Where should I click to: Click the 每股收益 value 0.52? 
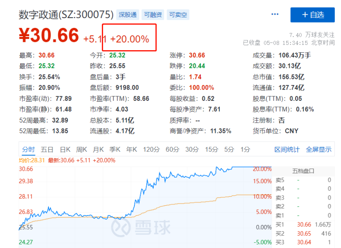pyautogui.click(x=208, y=99)
